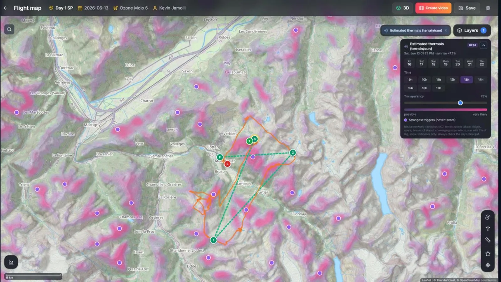Select the paraglider tool icon

coord(488,229)
